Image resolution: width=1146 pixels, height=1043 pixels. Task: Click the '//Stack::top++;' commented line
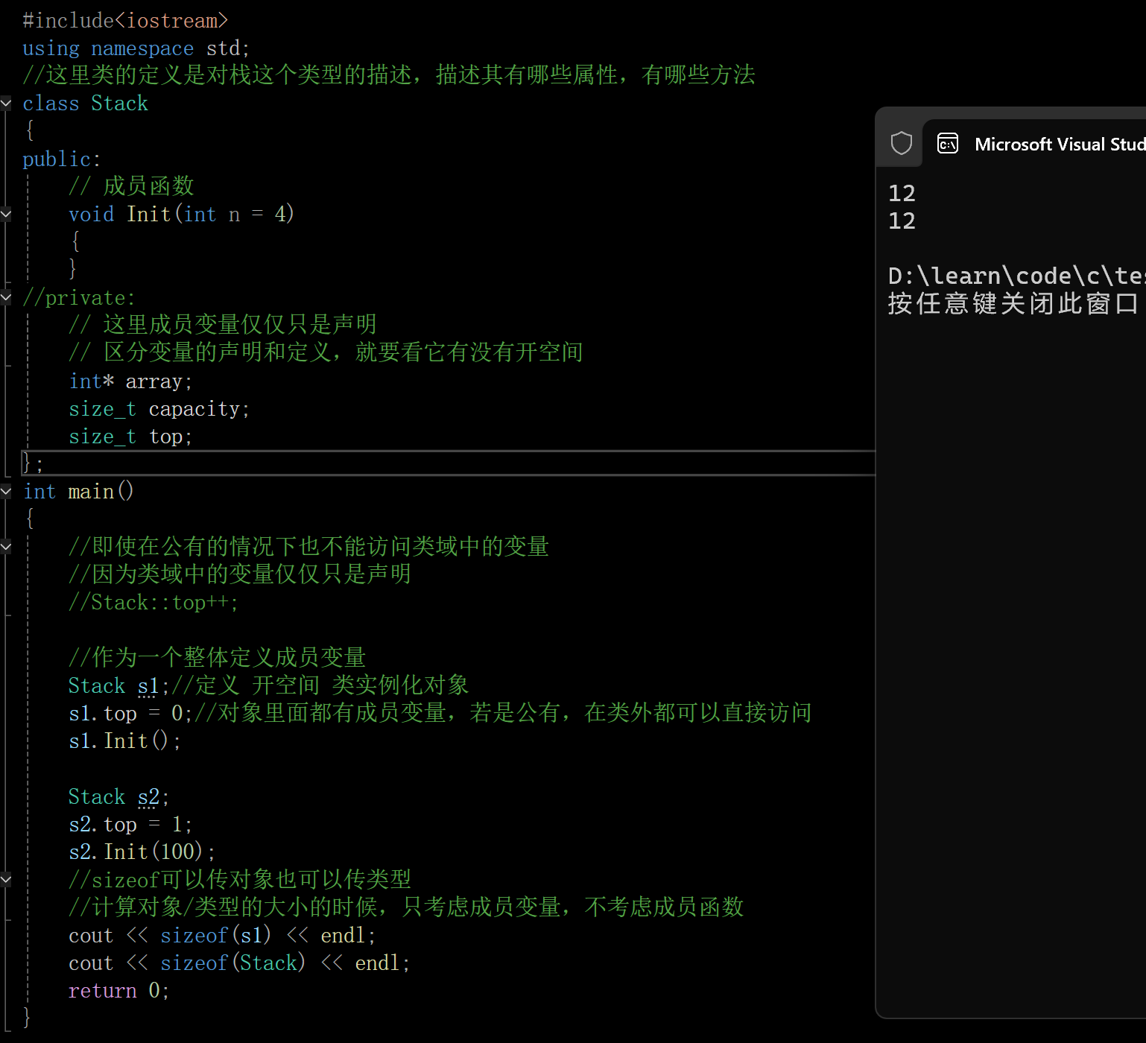[153, 603]
